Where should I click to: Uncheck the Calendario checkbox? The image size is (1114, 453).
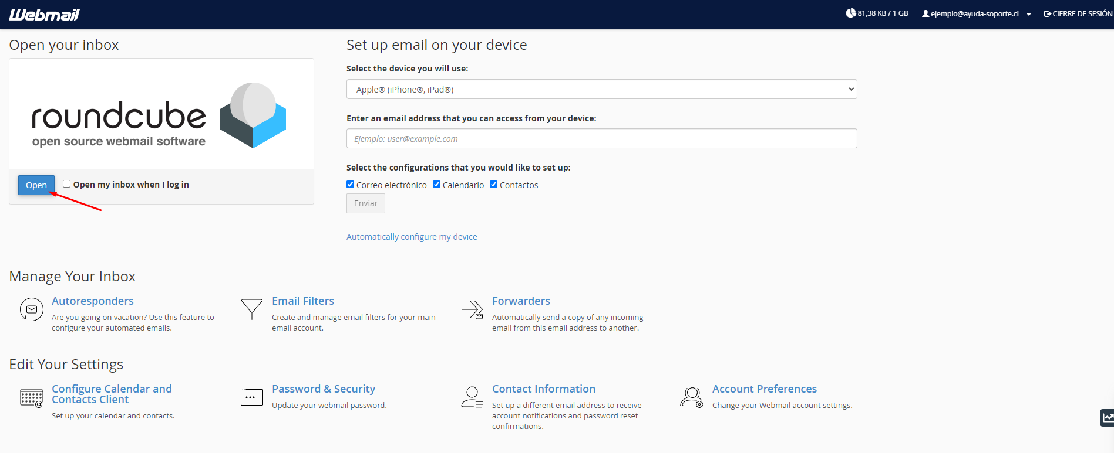tap(437, 185)
